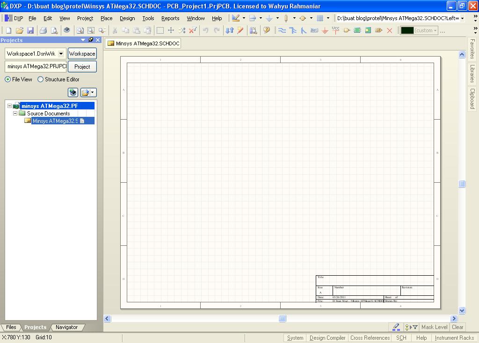Collapse the minsys ATMega32 project node
Screen dimensions: 479x343
[9, 106]
